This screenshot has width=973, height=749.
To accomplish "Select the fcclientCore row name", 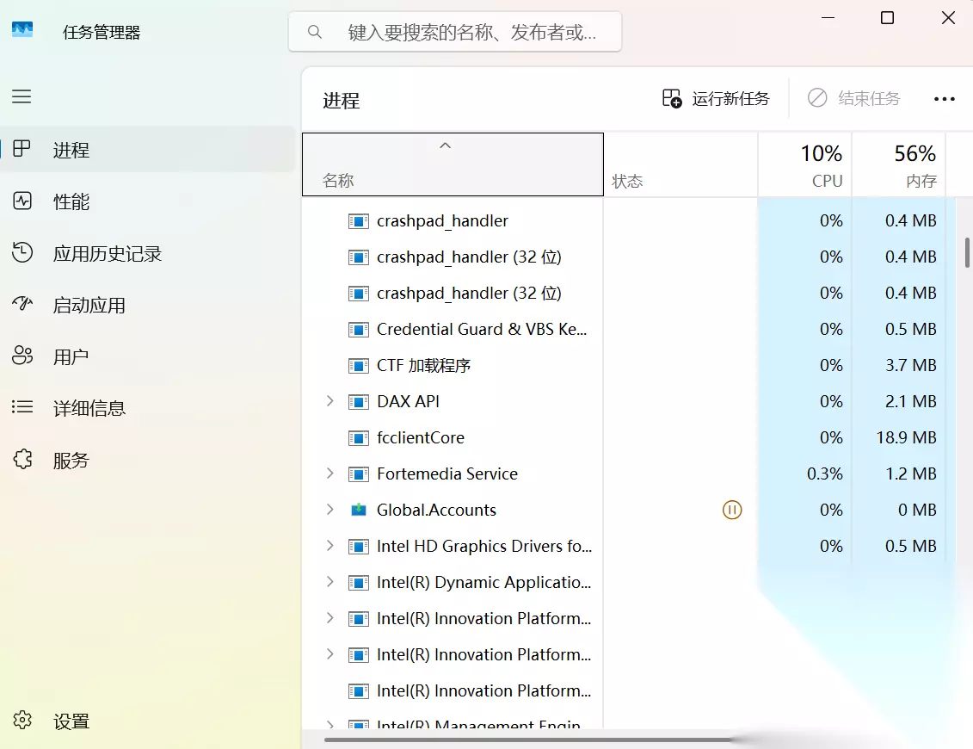I will [x=421, y=438].
